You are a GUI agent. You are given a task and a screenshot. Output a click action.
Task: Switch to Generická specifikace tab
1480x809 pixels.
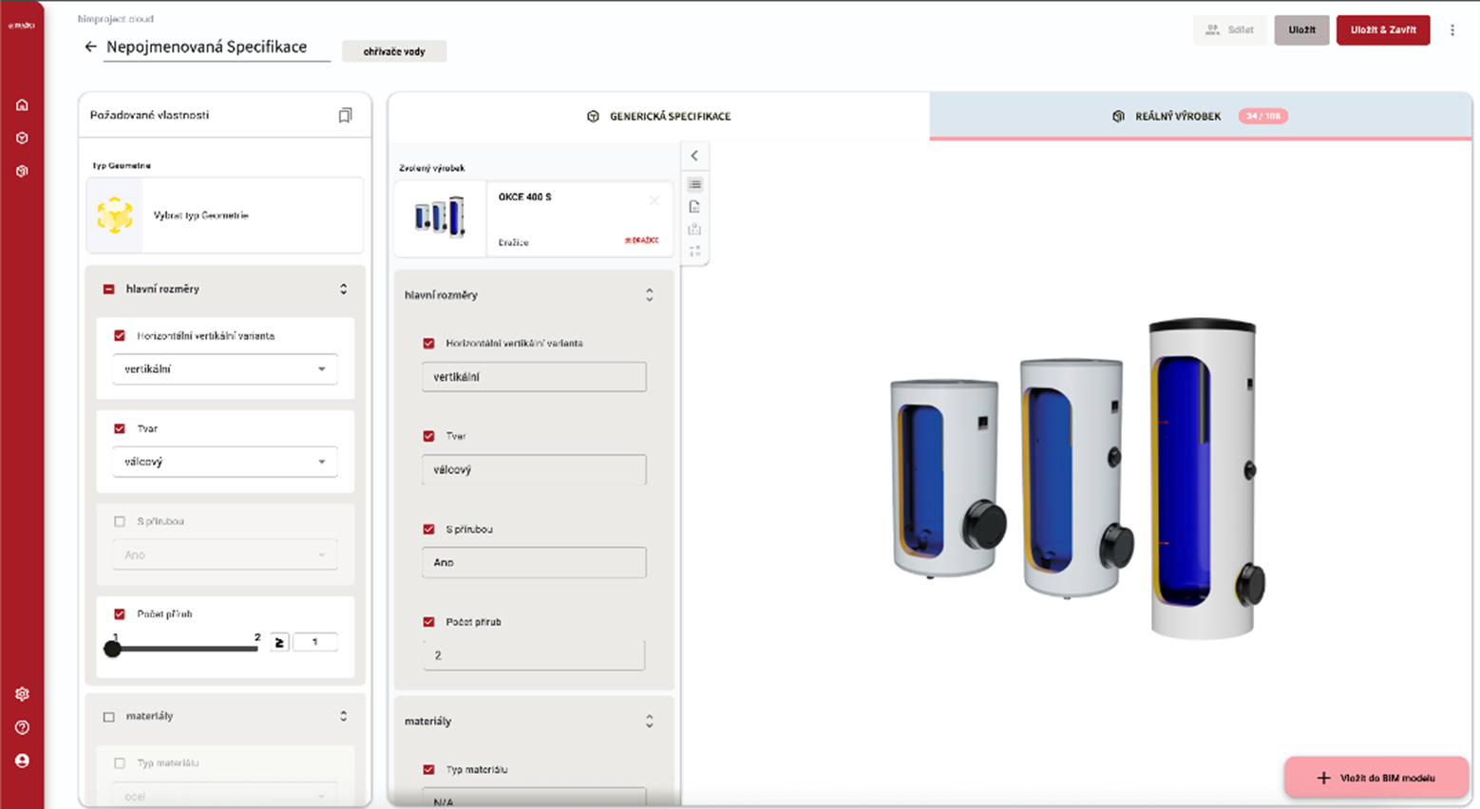[x=659, y=116]
